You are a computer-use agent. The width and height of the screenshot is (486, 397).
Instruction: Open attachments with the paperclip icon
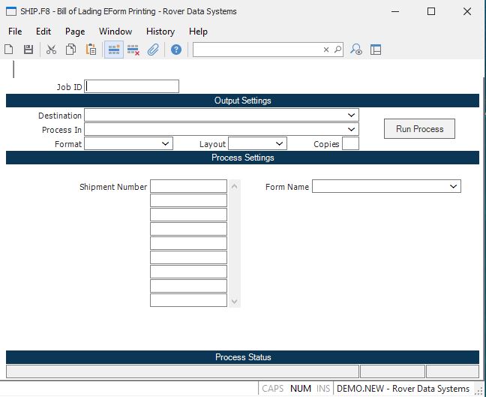153,50
